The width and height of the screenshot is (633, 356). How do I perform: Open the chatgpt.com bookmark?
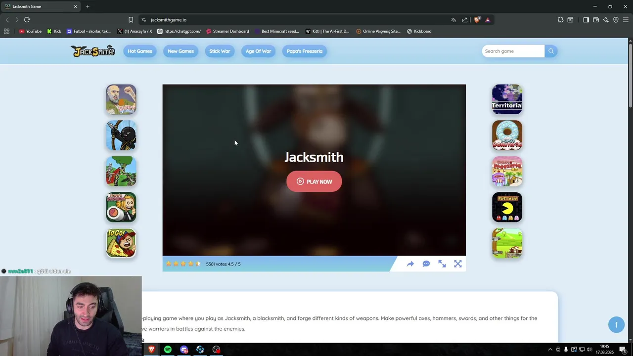point(179,31)
